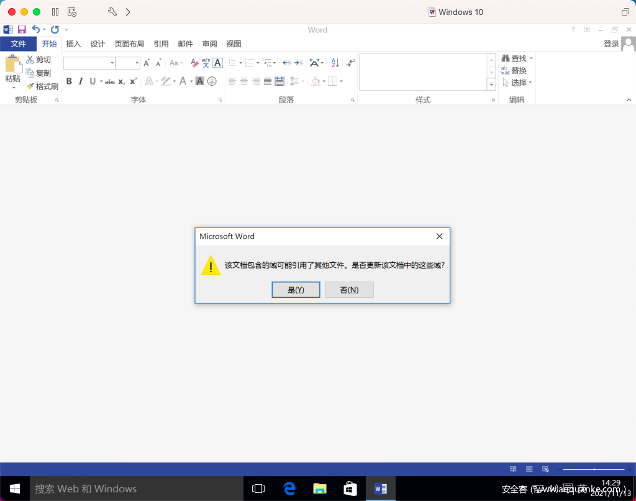Toggle justify paragraph alignment
This screenshot has height=501, width=636.
point(268,81)
